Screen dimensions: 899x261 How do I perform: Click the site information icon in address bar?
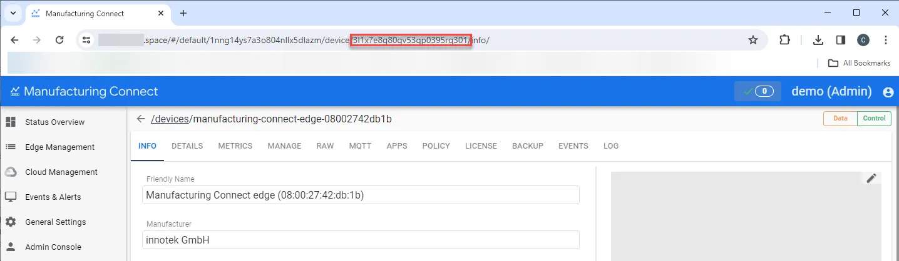click(86, 40)
